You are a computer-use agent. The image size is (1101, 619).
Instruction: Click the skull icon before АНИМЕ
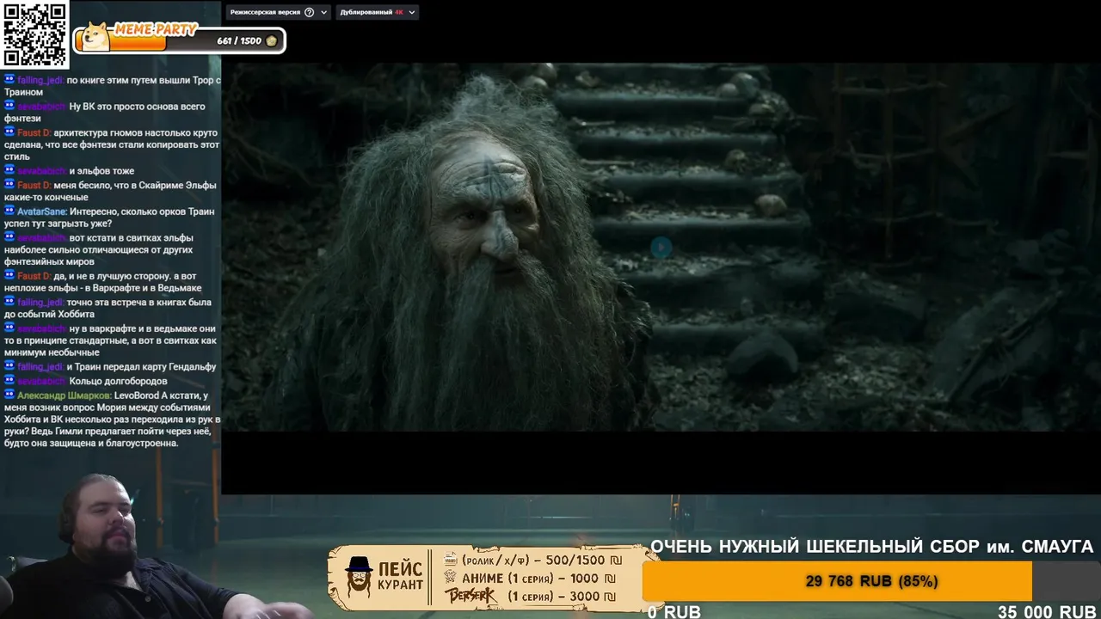click(450, 578)
